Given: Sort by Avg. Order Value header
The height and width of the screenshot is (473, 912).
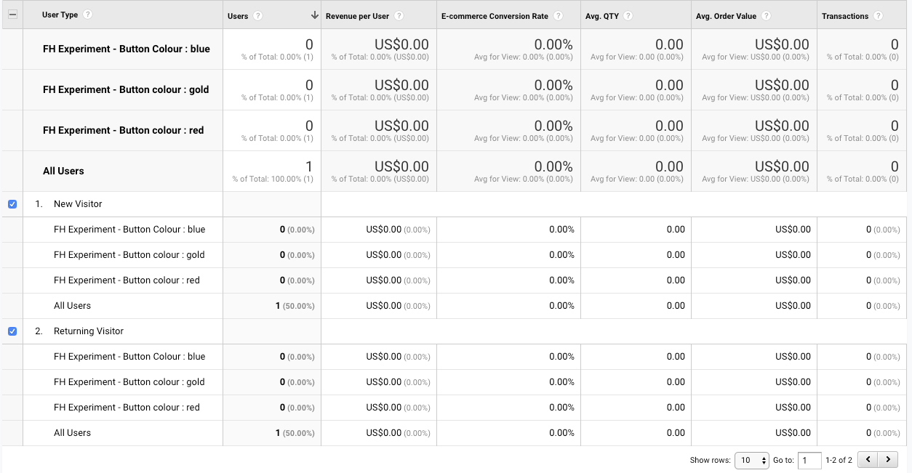Looking at the screenshot, I should tap(726, 16).
